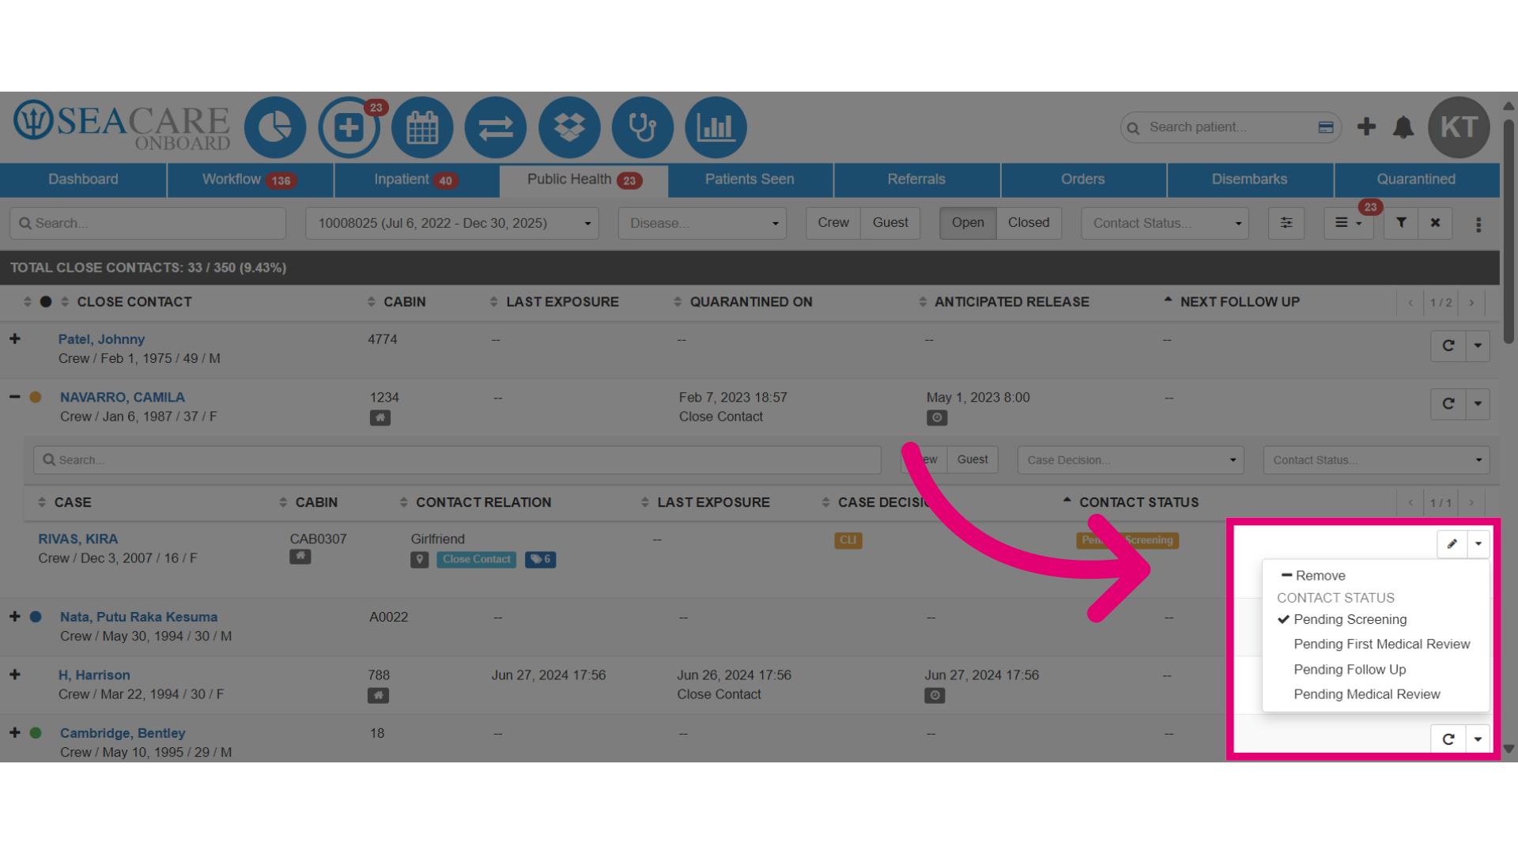The width and height of the screenshot is (1518, 854).
Task: Click the refresh icon in Cambridge, Bentley row
Action: 1448,739
